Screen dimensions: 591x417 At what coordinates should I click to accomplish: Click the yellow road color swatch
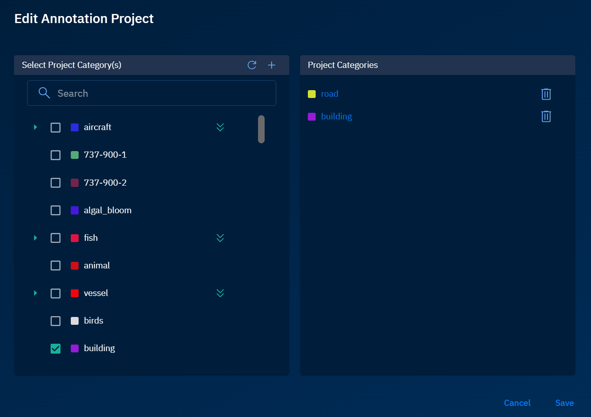click(x=312, y=94)
